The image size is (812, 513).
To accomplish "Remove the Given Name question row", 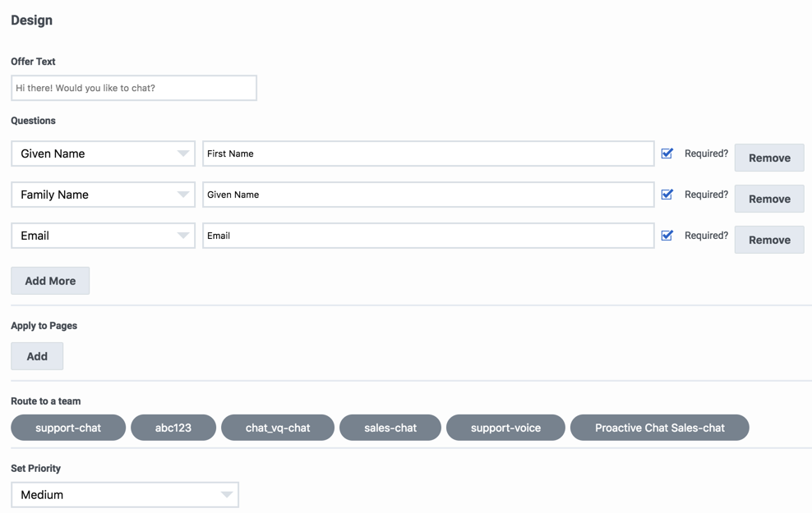I will (769, 158).
